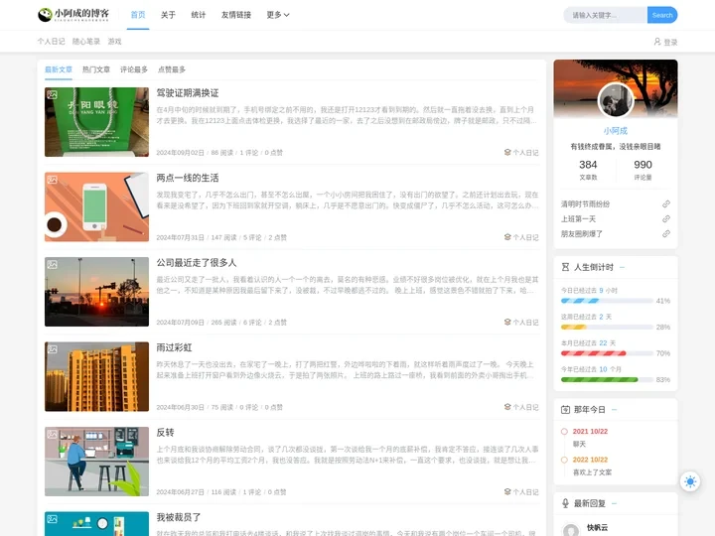Click category icon in 公司最近走了很多人 row
Image resolution: width=715 pixels, height=536 pixels.
point(507,322)
